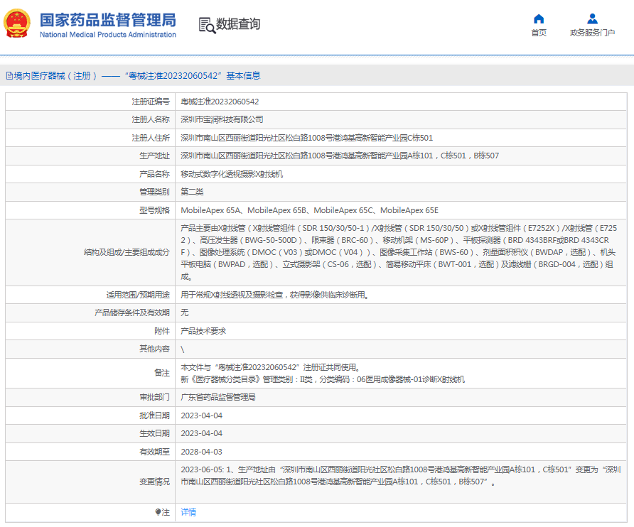Image resolution: width=634 pixels, height=527 pixels.
Task: Click the 批准日期 value 2023-04-04
Action: point(201,415)
